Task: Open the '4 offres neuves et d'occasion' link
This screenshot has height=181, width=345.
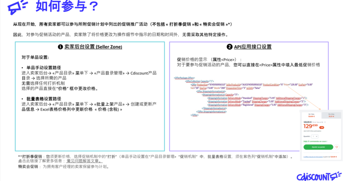Action: (313, 157)
